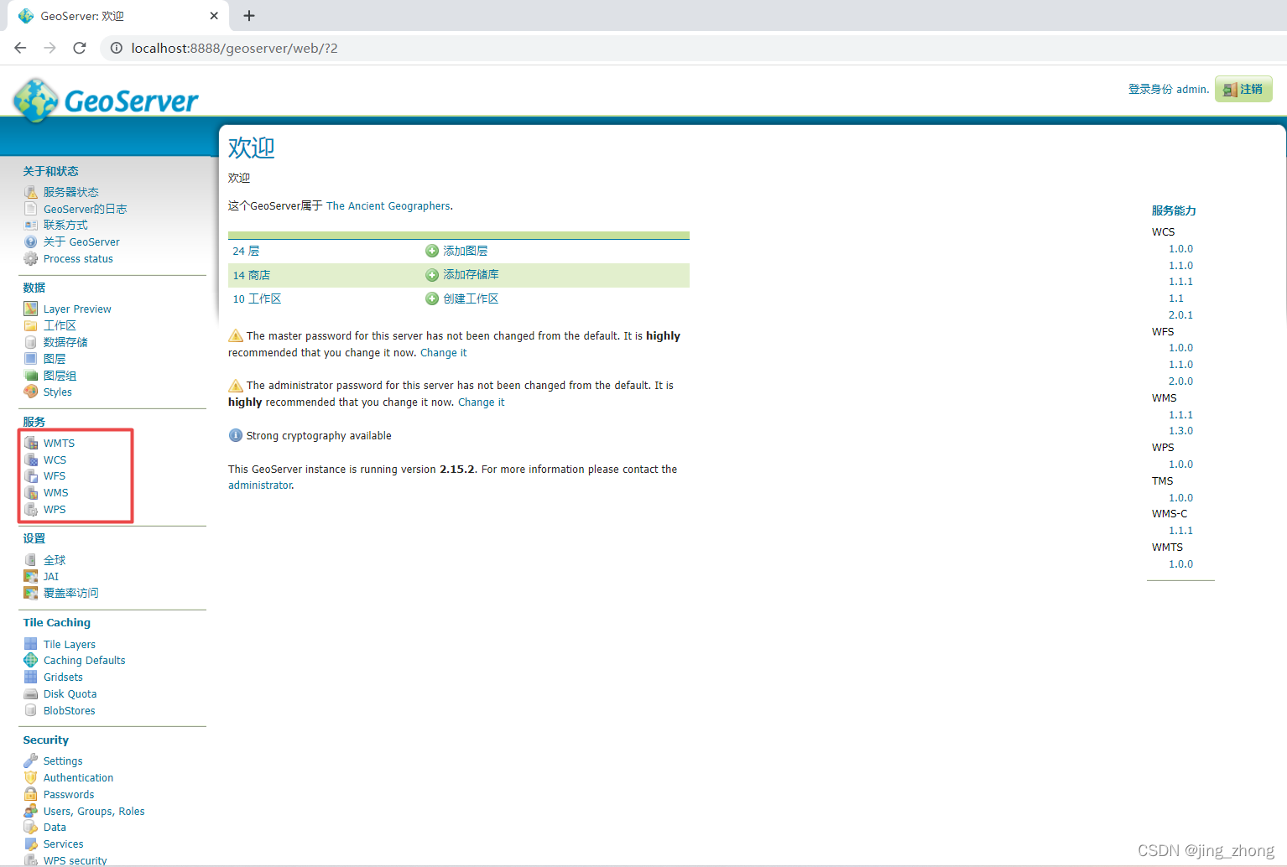Open WMS-C 1.1.1 capabilities link

click(x=1180, y=531)
